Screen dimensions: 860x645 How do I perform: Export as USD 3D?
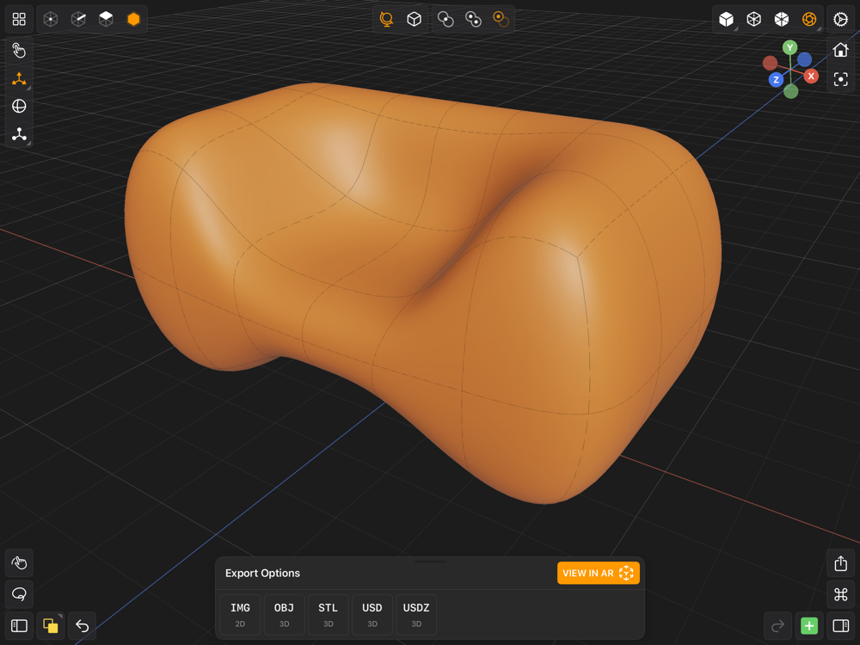[x=372, y=615]
